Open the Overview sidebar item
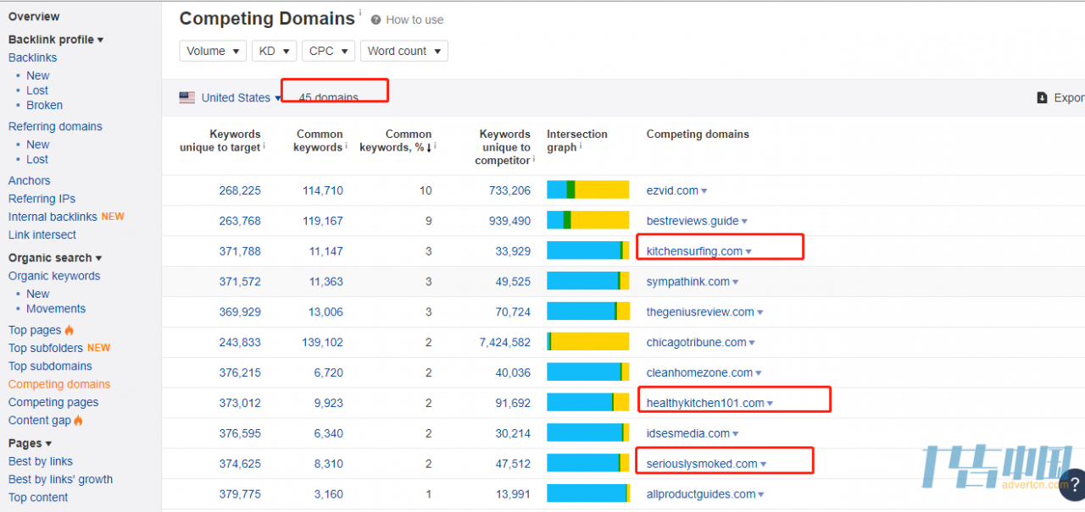This screenshot has width=1085, height=512. click(x=34, y=16)
